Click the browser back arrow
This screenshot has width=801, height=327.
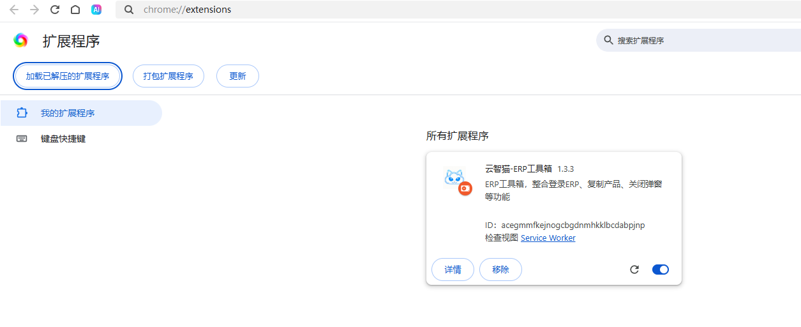(x=14, y=10)
